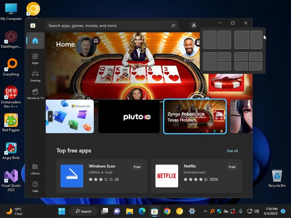This screenshot has height=218, width=291.
Task: Select the Bad Piggies desktop shortcut
Action: pyautogui.click(x=11, y=123)
